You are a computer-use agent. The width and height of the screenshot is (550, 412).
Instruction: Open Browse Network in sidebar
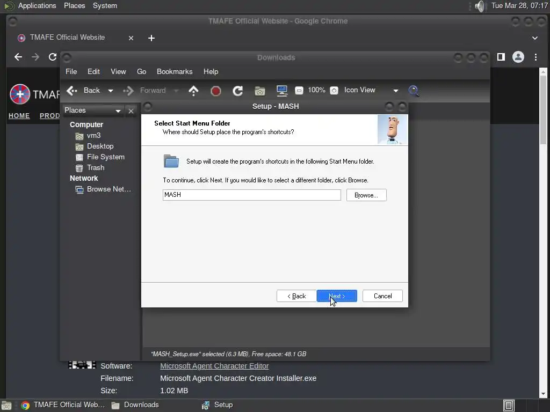click(108, 189)
